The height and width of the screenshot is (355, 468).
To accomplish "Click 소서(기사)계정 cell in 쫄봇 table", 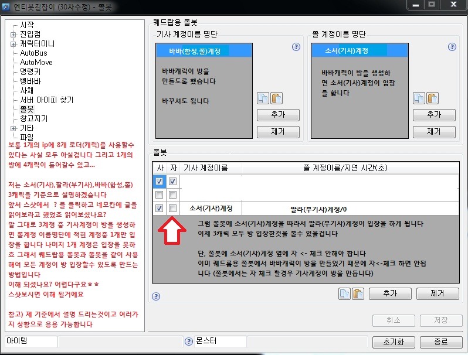I will [x=211, y=209].
